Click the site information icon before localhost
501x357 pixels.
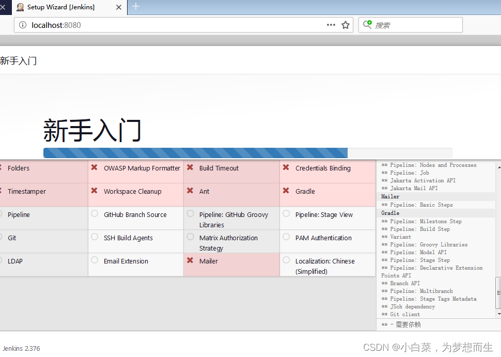click(x=23, y=25)
